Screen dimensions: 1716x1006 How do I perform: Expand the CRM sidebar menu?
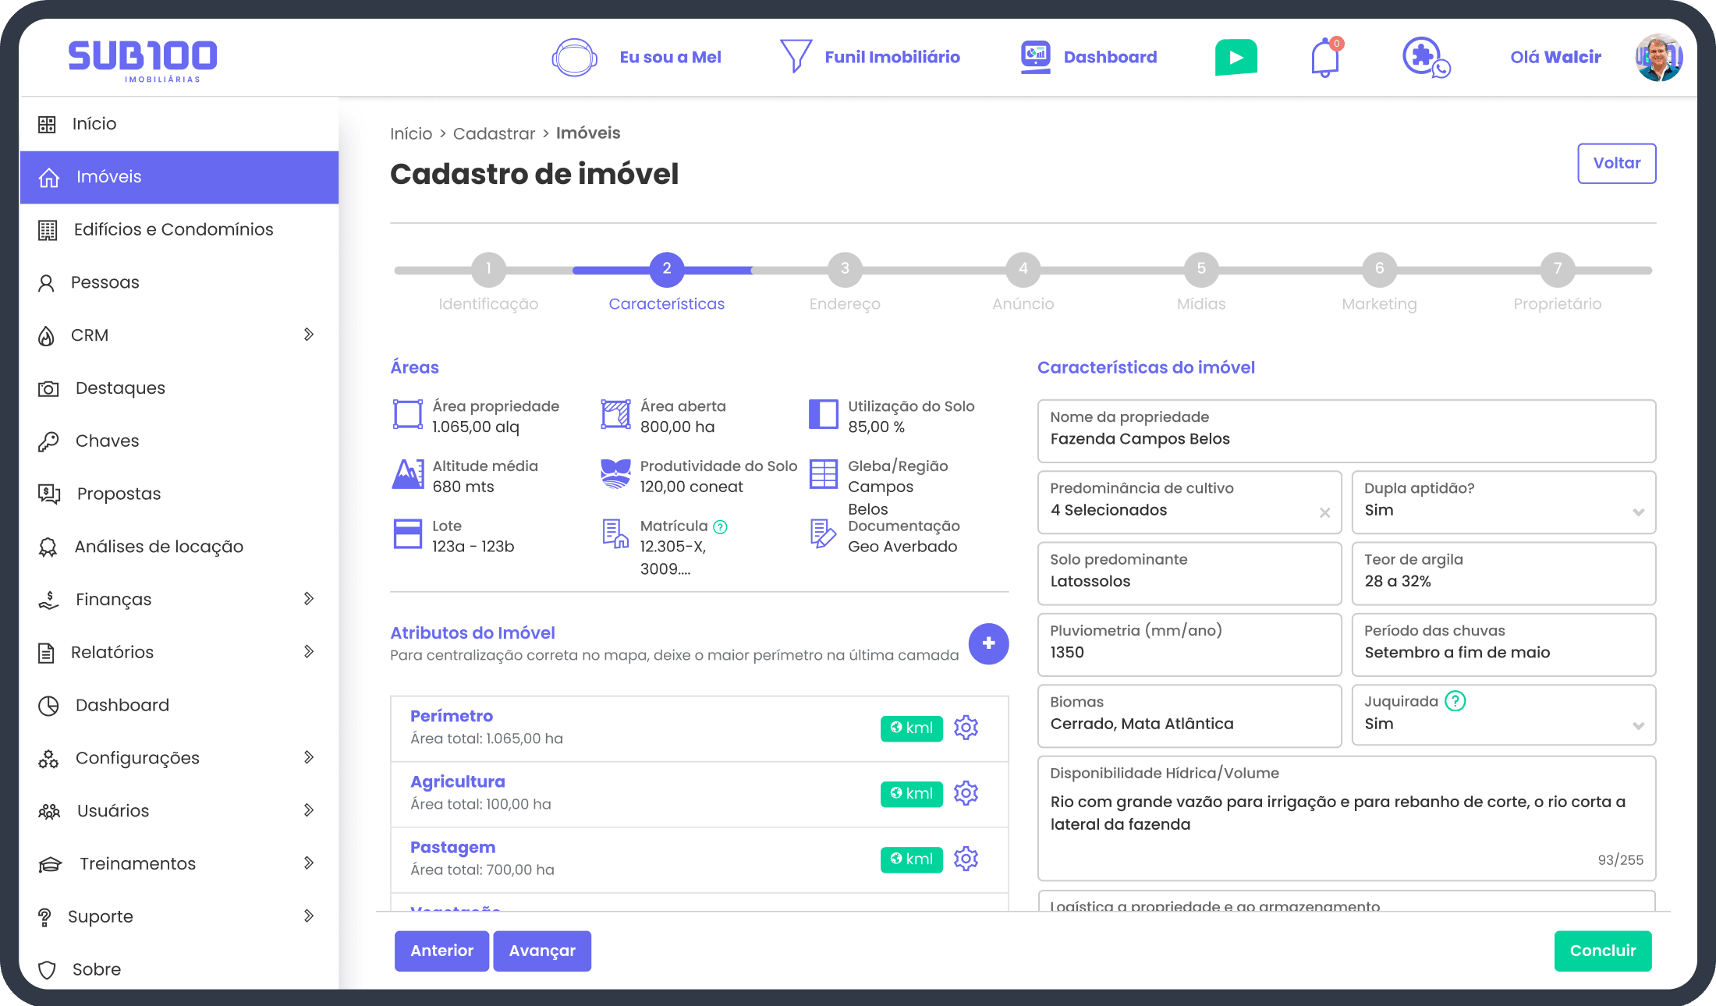pyautogui.click(x=309, y=335)
